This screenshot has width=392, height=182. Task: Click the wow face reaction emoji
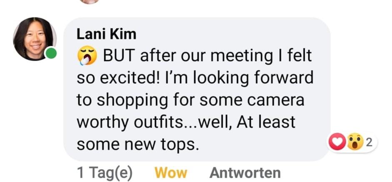pos(355,143)
